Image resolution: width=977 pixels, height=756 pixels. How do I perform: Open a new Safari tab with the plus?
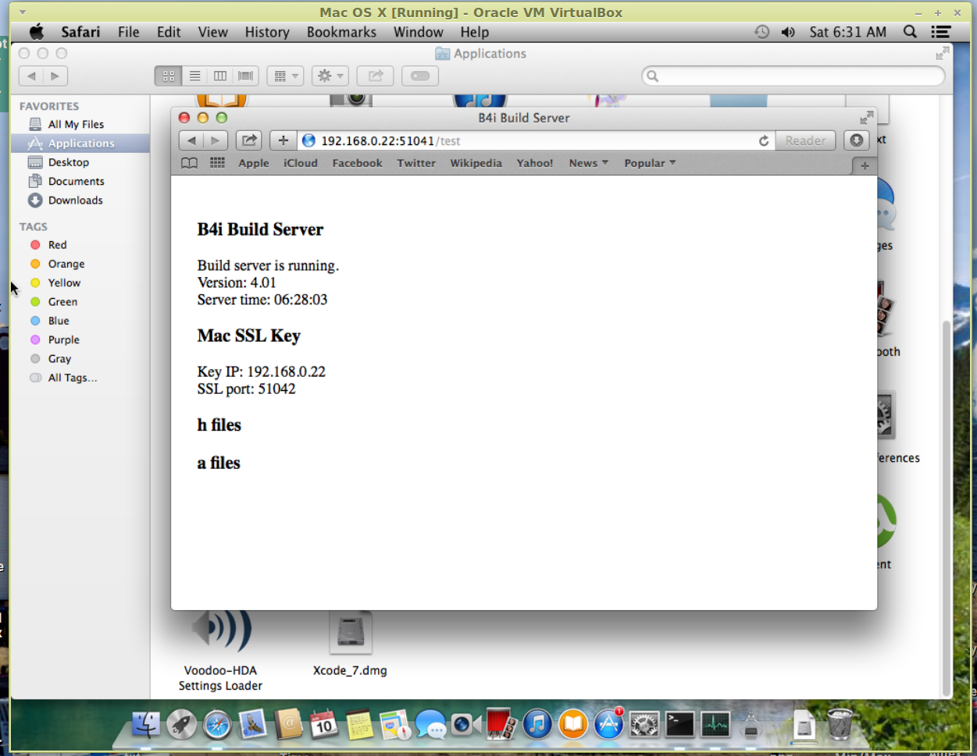(x=865, y=165)
